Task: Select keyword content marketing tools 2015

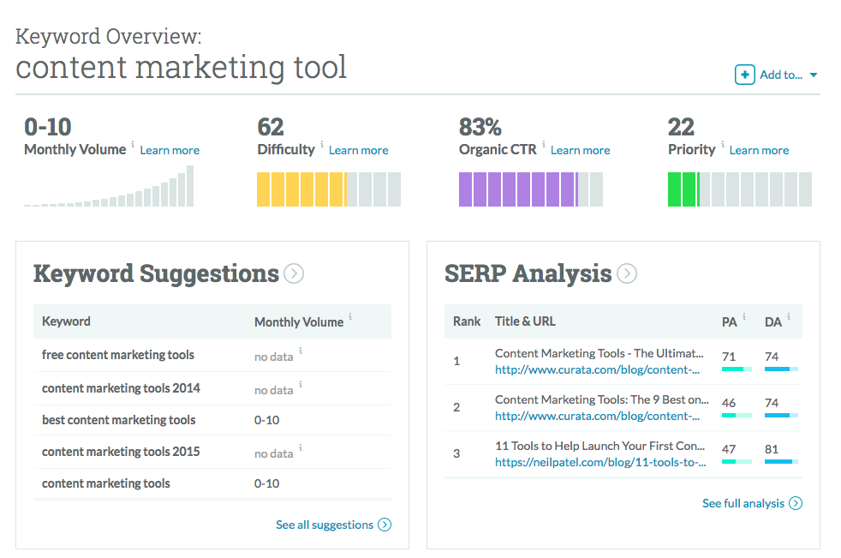Action: 121,452
